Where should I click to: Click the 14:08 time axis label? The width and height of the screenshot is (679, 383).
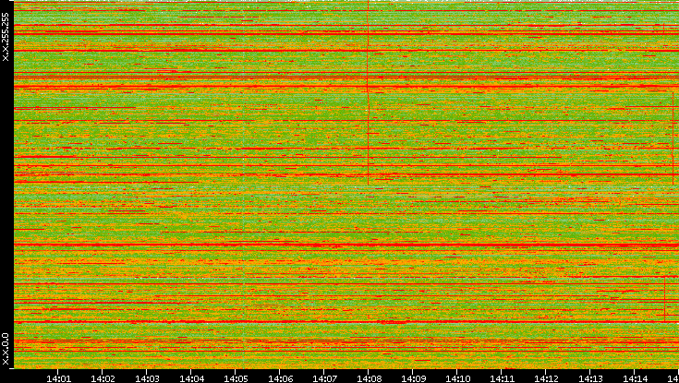(x=369, y=378)
